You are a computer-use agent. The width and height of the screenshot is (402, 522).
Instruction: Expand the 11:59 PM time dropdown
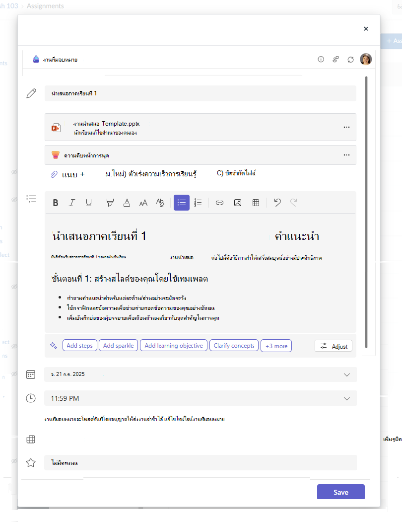pos(347,398)
